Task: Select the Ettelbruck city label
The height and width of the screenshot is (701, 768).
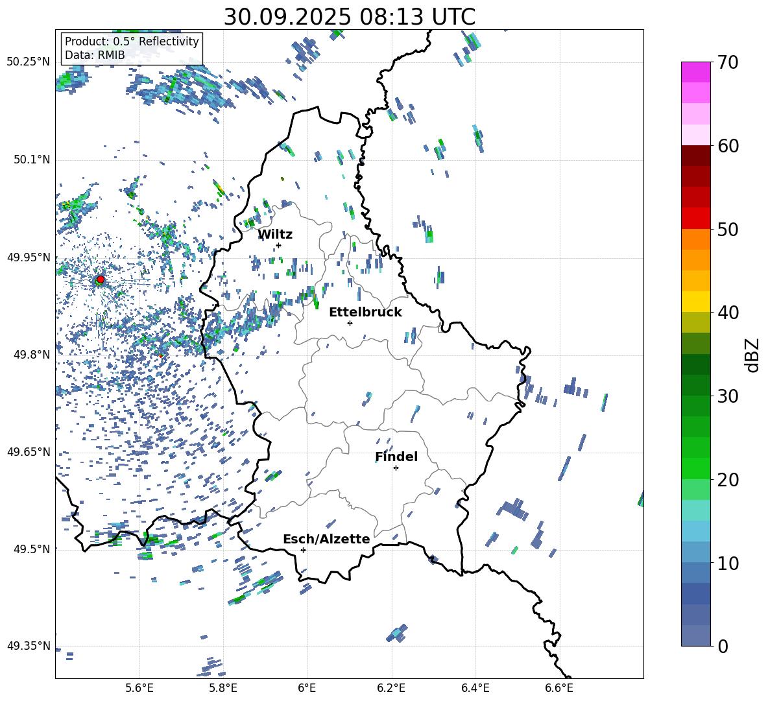Action: pos(365,312)
